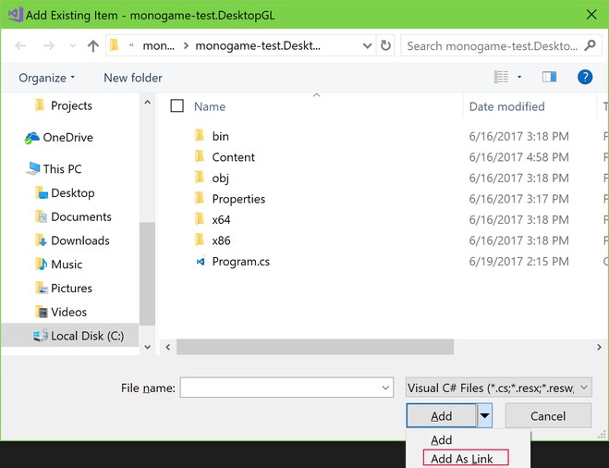
Task: Expand the File name dropdown arrow
Action: click(x=385, y=388)
